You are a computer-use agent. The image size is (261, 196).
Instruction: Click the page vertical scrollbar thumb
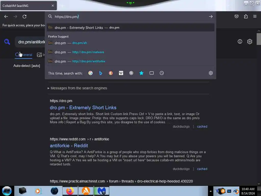tap(259, 39)
